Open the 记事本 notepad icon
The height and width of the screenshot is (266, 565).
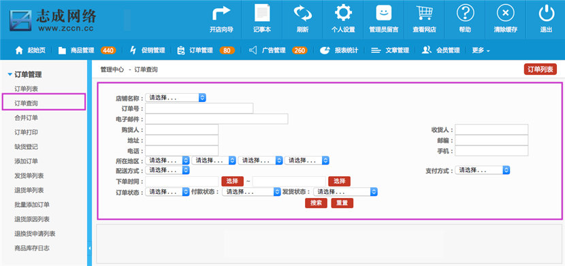click(x=262, y=13)
